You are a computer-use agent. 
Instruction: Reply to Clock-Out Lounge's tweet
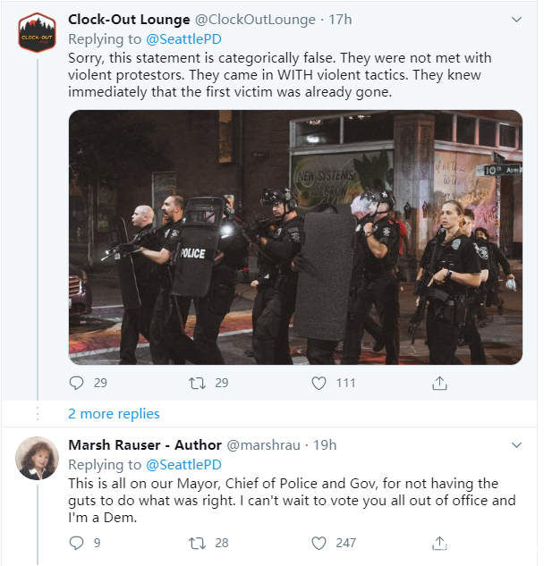(77, 383)
